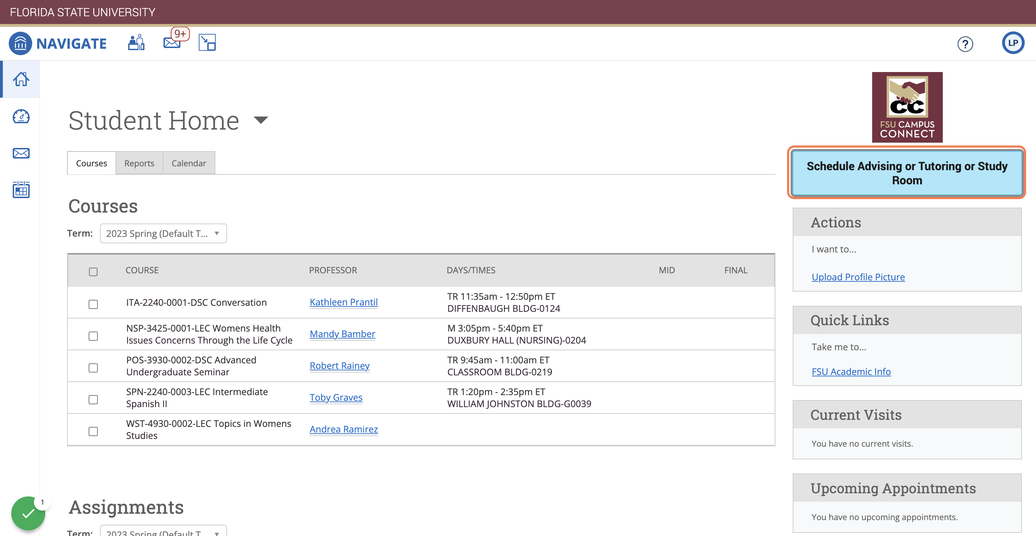Image resolution: width=1036 pixels, height=536 pixels.
Task: Click the Navigate logo icon
Action: pyautogui.click(x=20, y=43)
